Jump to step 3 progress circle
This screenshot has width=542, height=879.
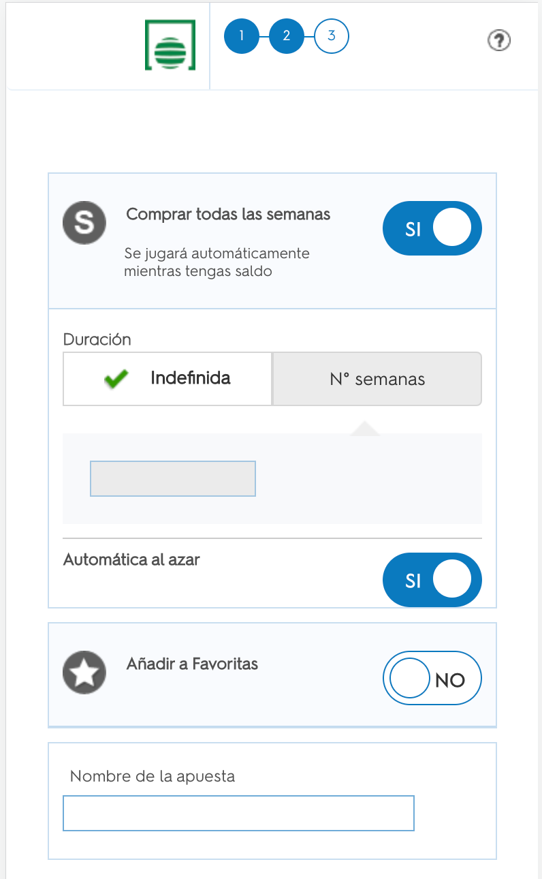(x=332, y=36)
